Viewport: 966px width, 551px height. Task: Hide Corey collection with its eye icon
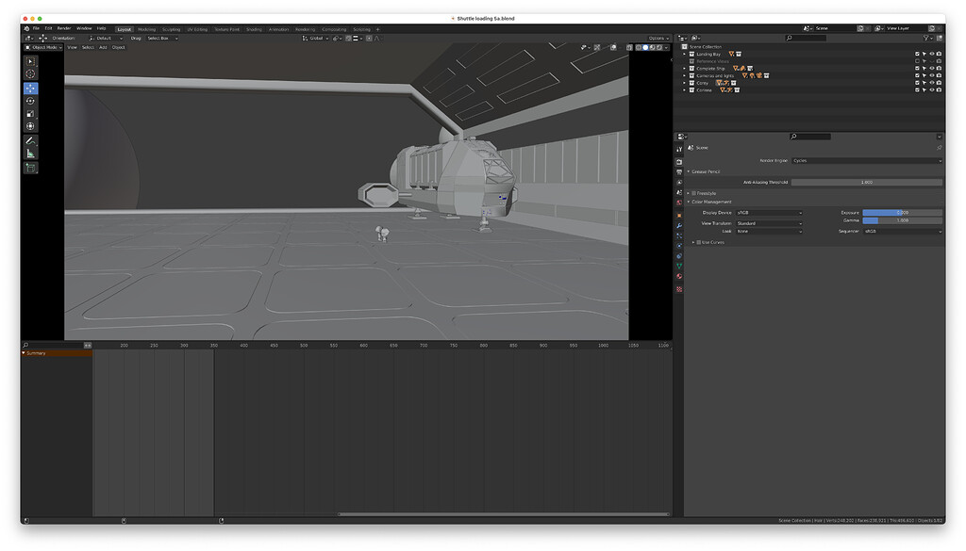click(931, 82)
